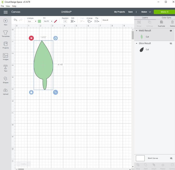Click the Deselect icon
Viewport: 175px width, 170px height.
[65, 21]
